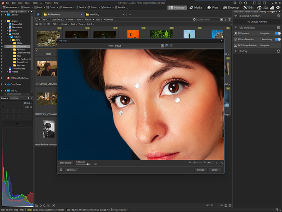This screenshot has width=282, height=212.
Task: Open the AI menu
Action: coord(41,2)
